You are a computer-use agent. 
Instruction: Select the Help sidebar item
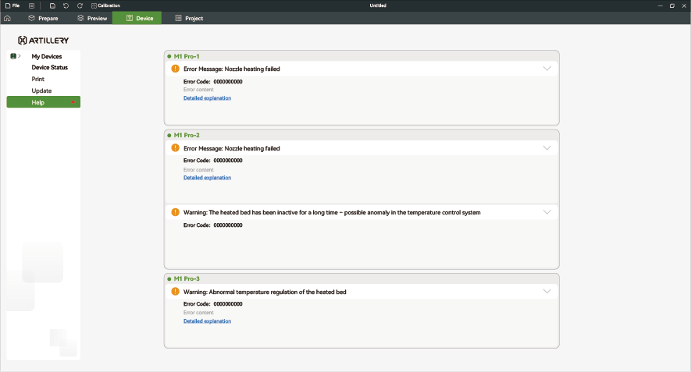tap(43, 102)
